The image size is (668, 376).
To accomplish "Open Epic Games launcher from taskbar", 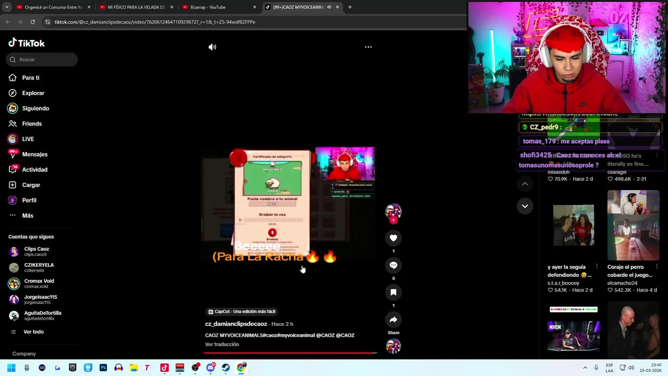I will tap(73, 368).
